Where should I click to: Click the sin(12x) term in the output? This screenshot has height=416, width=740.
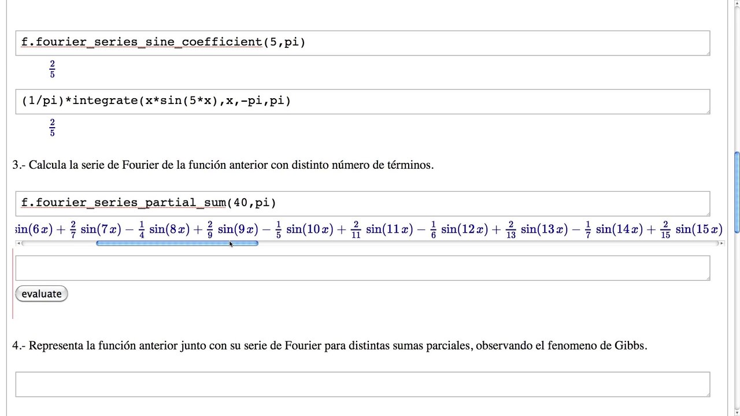coord(465,229)
